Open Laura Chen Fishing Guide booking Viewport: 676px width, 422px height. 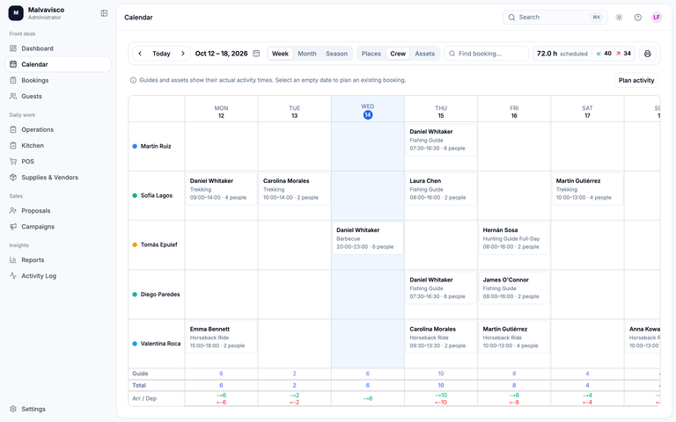(x=441, y=189)
